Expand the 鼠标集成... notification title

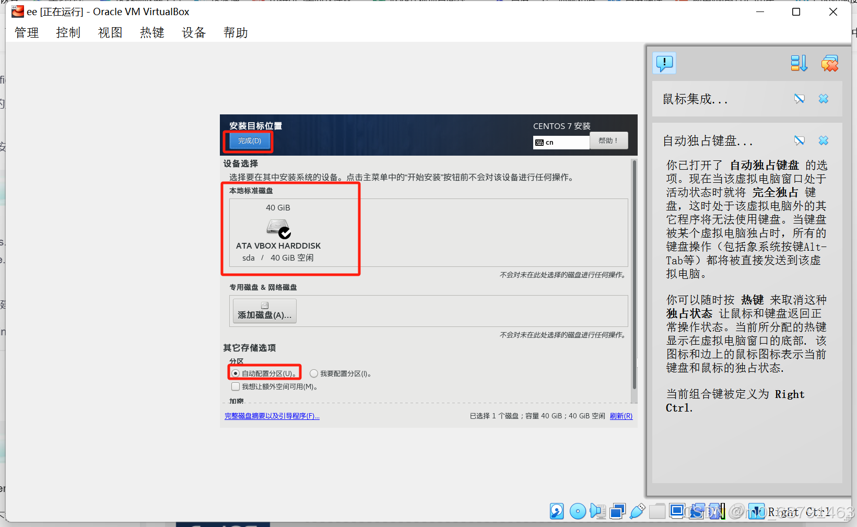pos(695,99)
